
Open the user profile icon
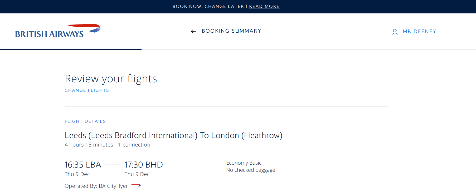(395, 32)
